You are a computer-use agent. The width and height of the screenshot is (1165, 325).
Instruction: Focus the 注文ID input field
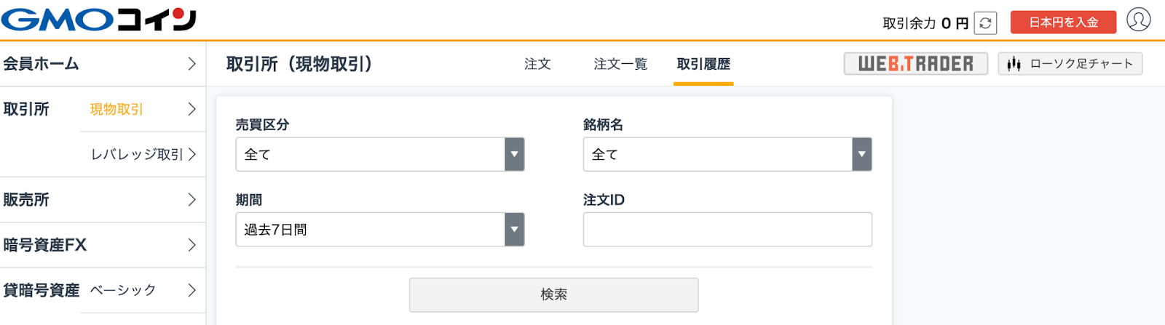point(727,230)
